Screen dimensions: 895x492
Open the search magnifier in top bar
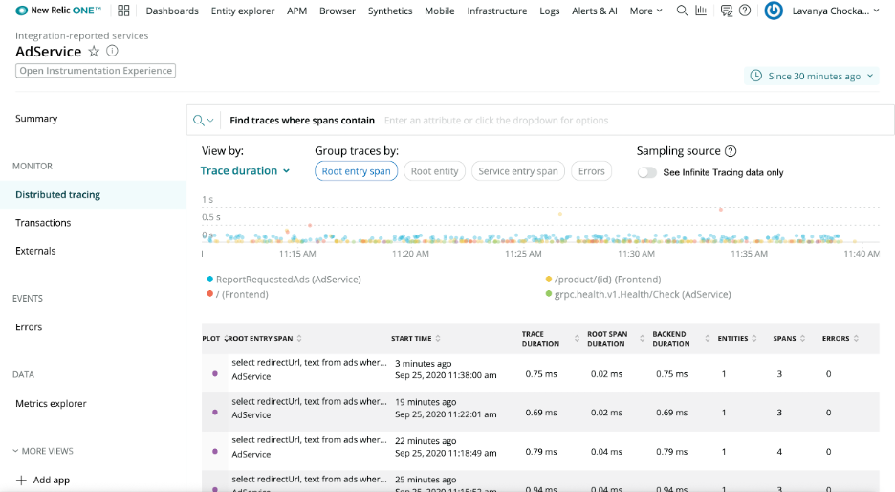point(682,11)
